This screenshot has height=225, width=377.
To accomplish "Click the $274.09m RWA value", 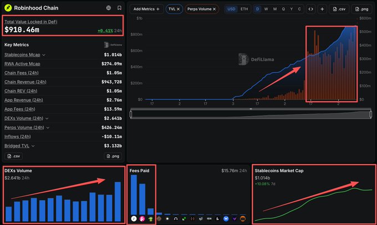I will [111, 64].
